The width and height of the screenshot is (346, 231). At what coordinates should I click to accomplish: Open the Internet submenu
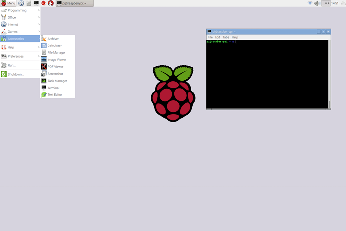coord(20,25)
